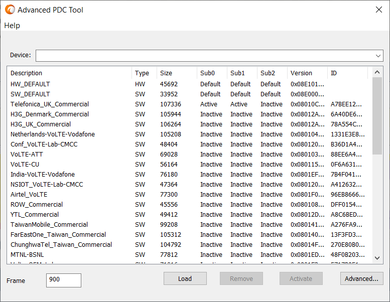
Task: Open the Advanced... options button
Action: (361, 278)
